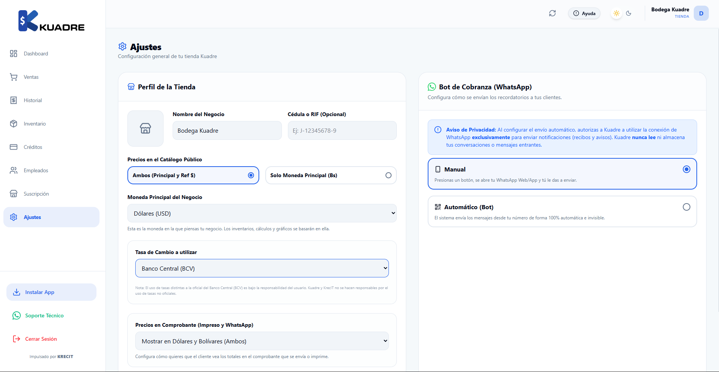This screenshot has height=372, width=719.
Task: Open the Tasa de Cambio a utilizar dropdown
Action: tap(262, 268)
